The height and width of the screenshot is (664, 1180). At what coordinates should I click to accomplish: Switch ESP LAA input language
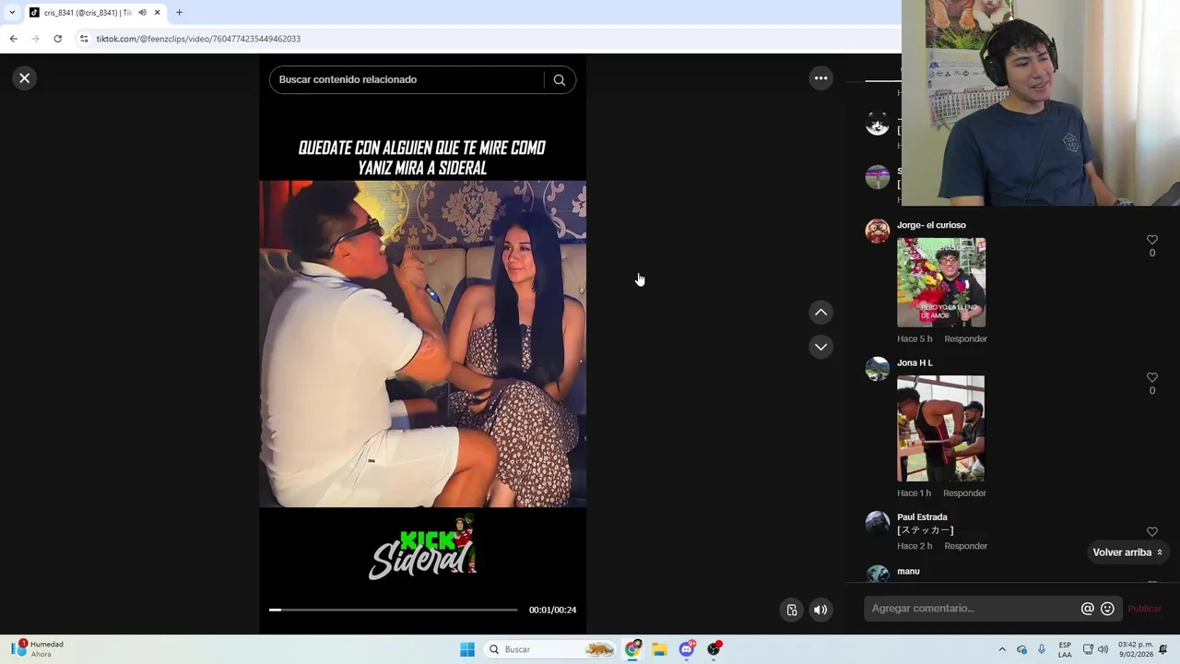pyautogui.click(x=1065, y=649)
